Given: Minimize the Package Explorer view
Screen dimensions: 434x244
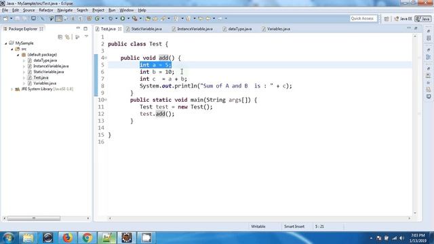Looking at the screenshot, I should (x=78, y=28).
